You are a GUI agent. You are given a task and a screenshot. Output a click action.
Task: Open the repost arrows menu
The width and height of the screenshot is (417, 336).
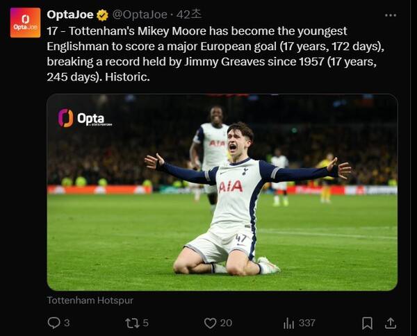pyautogui.click(x=131, y=323)
